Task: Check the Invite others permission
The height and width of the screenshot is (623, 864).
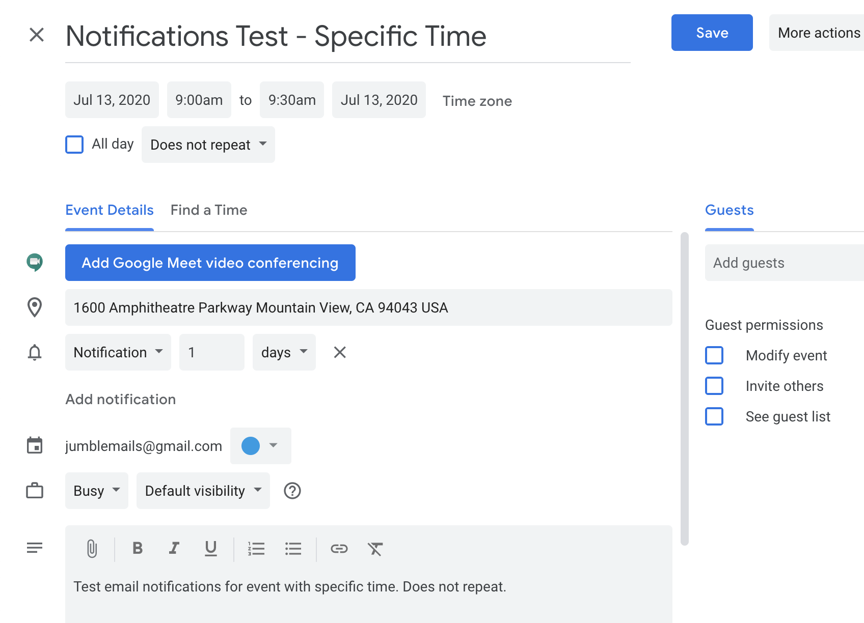Action: point(714,386)
